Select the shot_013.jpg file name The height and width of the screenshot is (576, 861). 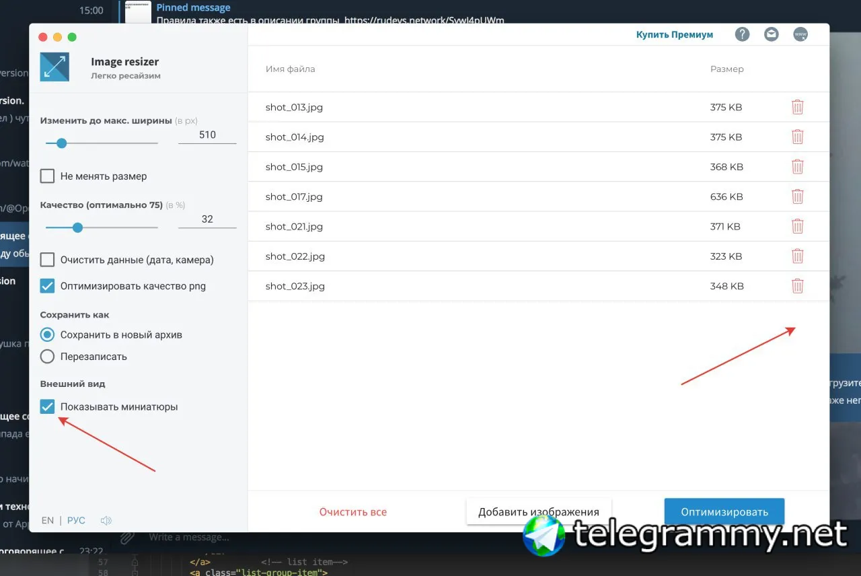click(294, 107)
